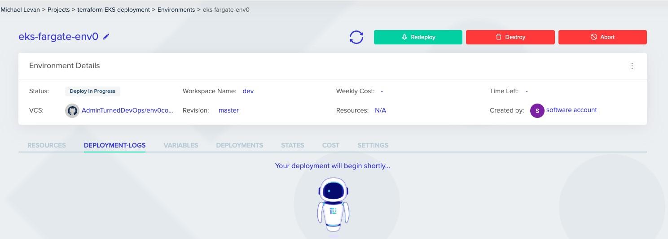
Task: Click 'Environments' in the breadcrumb
Action: click(176, 9)
